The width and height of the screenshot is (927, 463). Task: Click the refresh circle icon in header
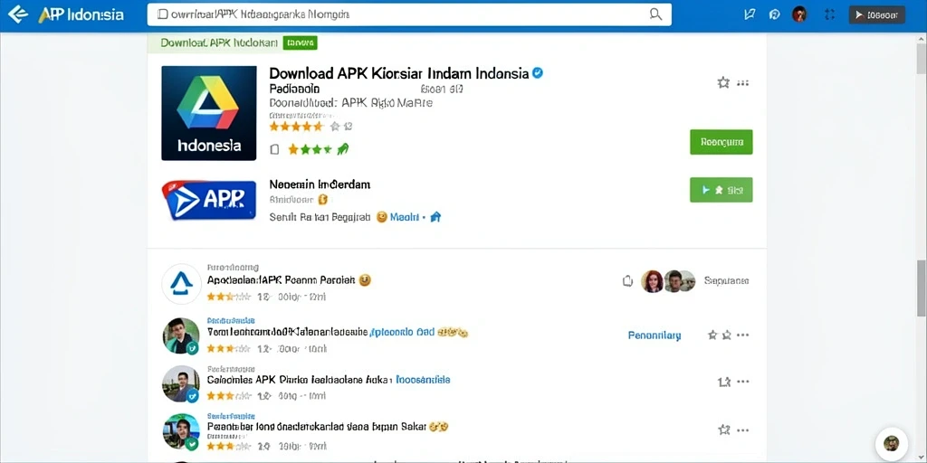click(x=775, y=14)
